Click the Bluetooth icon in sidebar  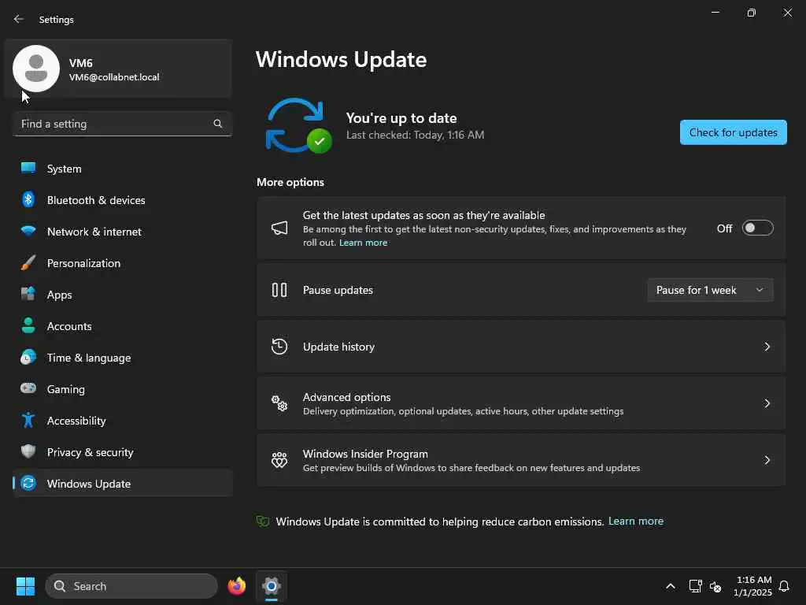pyautogui.click(x=28, y=199)
